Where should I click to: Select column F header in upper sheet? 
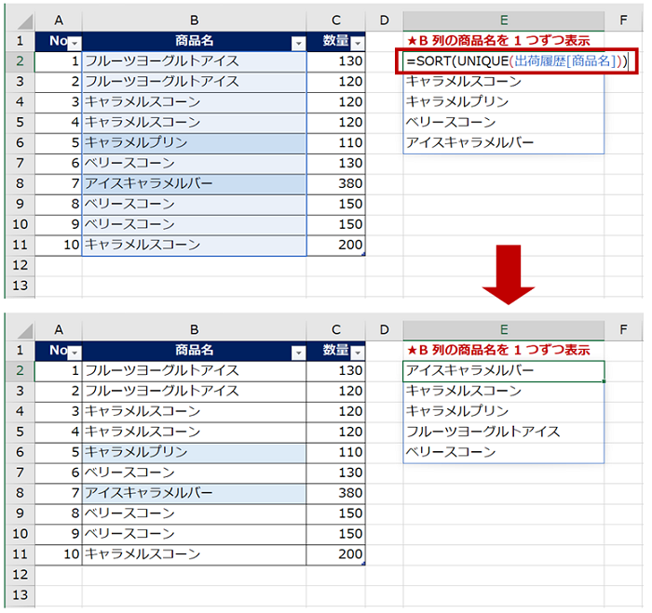tap(623, 20)
